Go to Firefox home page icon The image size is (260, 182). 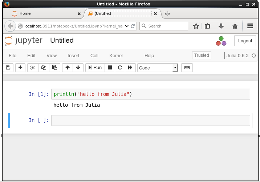235,26
